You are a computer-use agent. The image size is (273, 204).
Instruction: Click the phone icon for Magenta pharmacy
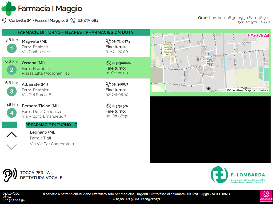(x=108, y=41)
